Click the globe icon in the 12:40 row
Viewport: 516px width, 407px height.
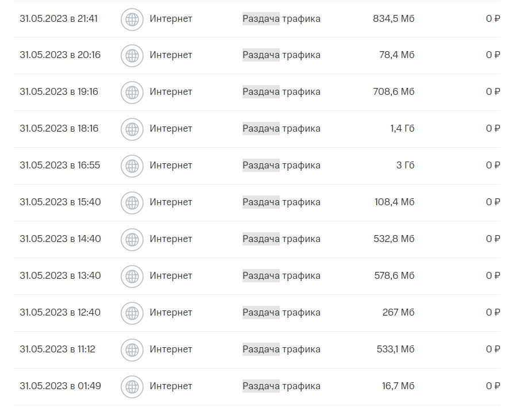pos(132,313)
